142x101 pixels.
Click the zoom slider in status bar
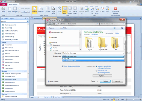click(133, 100)
